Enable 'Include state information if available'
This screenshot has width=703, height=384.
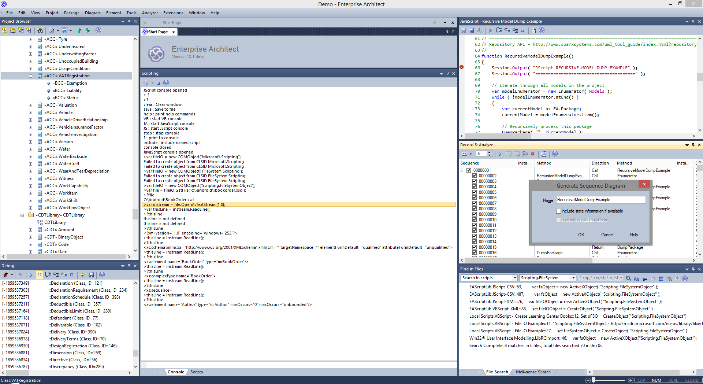[558, 211]
